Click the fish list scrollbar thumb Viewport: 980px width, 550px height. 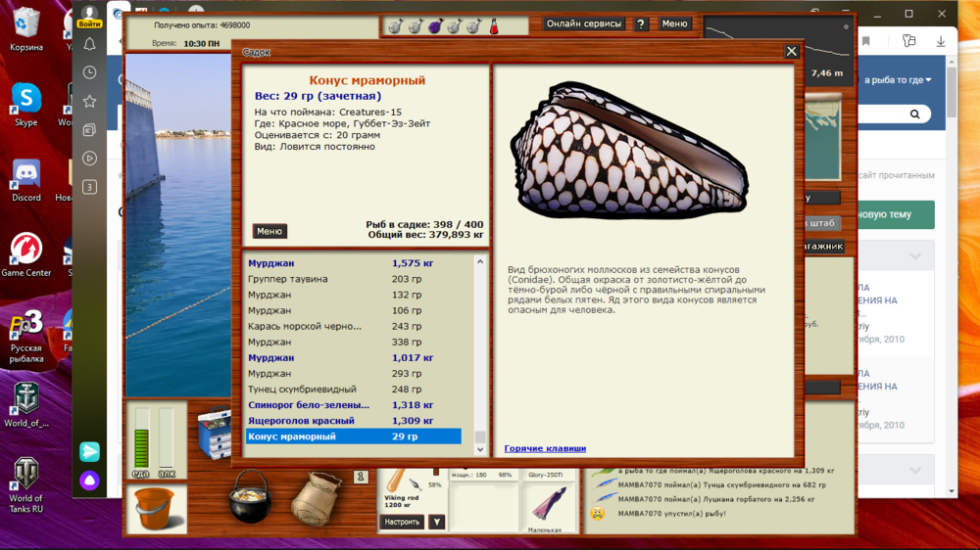480,435
